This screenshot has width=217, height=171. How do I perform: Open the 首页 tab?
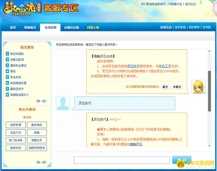pyautogui.click(x=13, y=27)
